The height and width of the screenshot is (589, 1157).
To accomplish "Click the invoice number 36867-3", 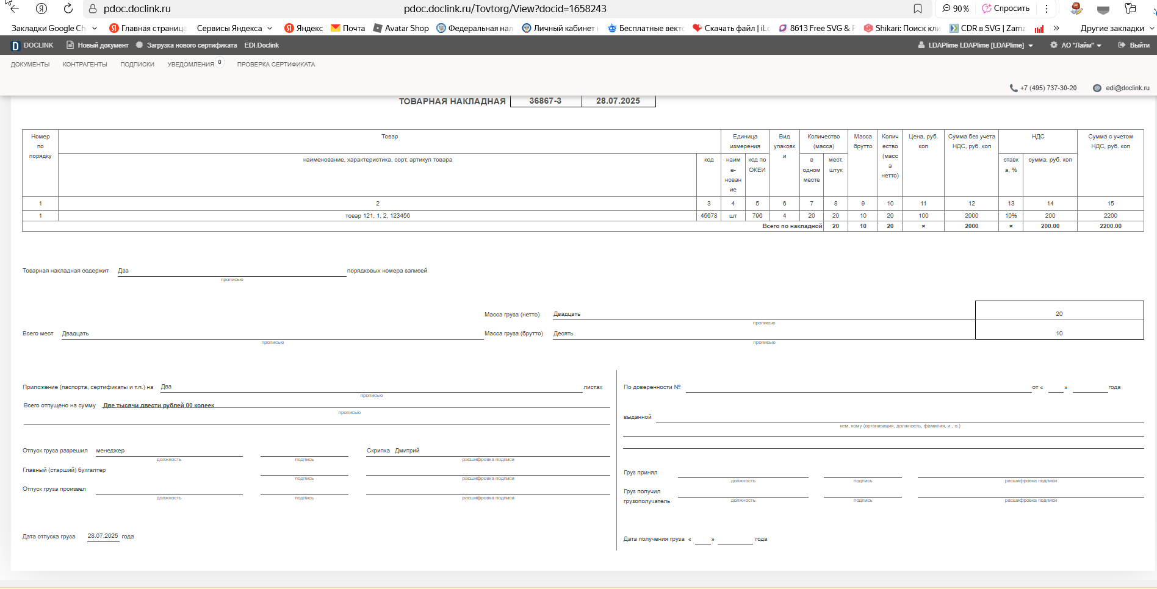I will (546, 101).
